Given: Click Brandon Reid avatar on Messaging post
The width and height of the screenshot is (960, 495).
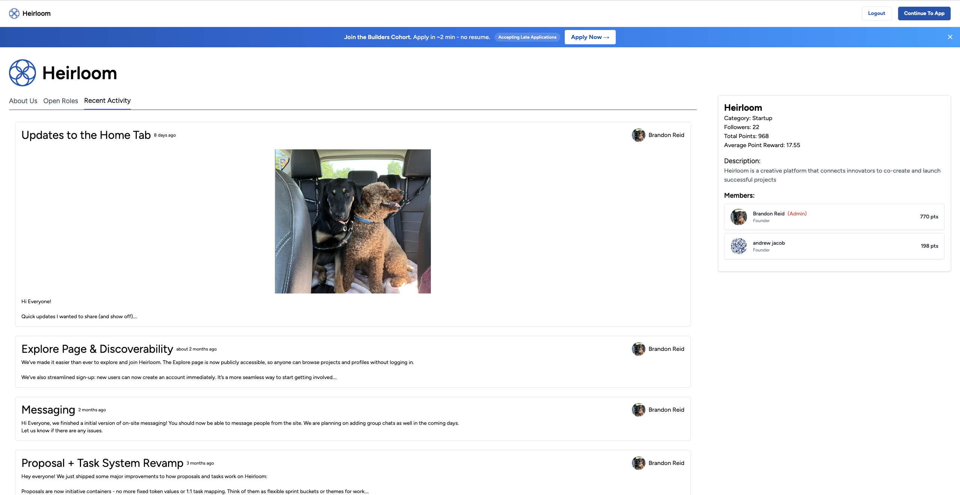Looking at the screenshot, I should [638, 410].
